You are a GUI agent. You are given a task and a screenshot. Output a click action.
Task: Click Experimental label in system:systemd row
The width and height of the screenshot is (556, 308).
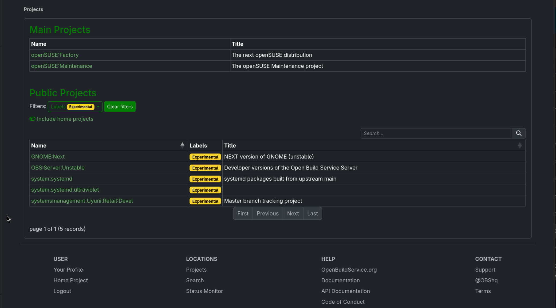pyautogui.click(x=205, y=179)
